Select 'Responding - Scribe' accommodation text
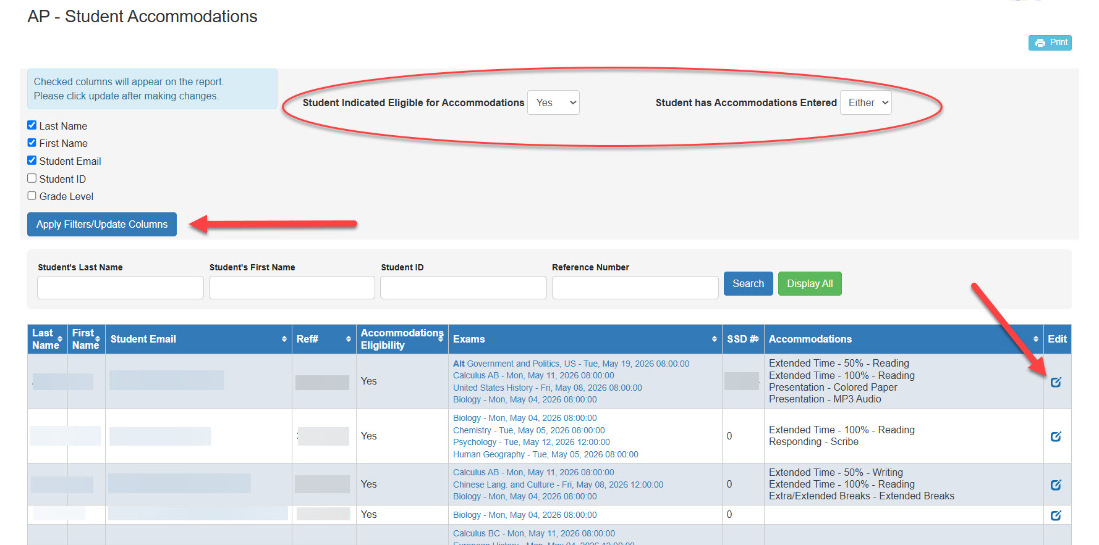Screen dimensions: 1099x545 point(813,441)
